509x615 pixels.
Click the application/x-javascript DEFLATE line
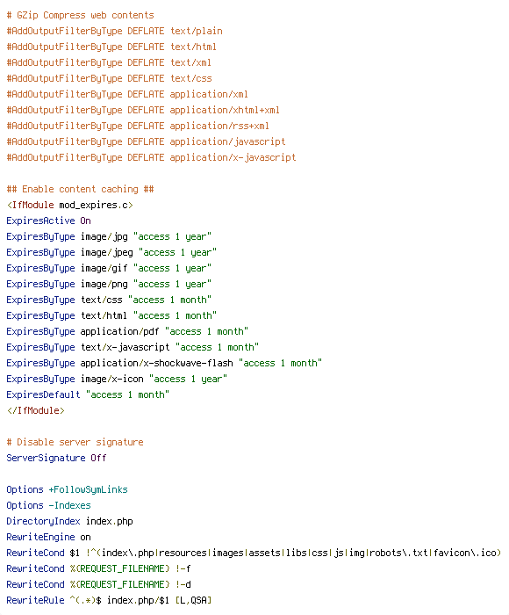(x=151, y=157)
